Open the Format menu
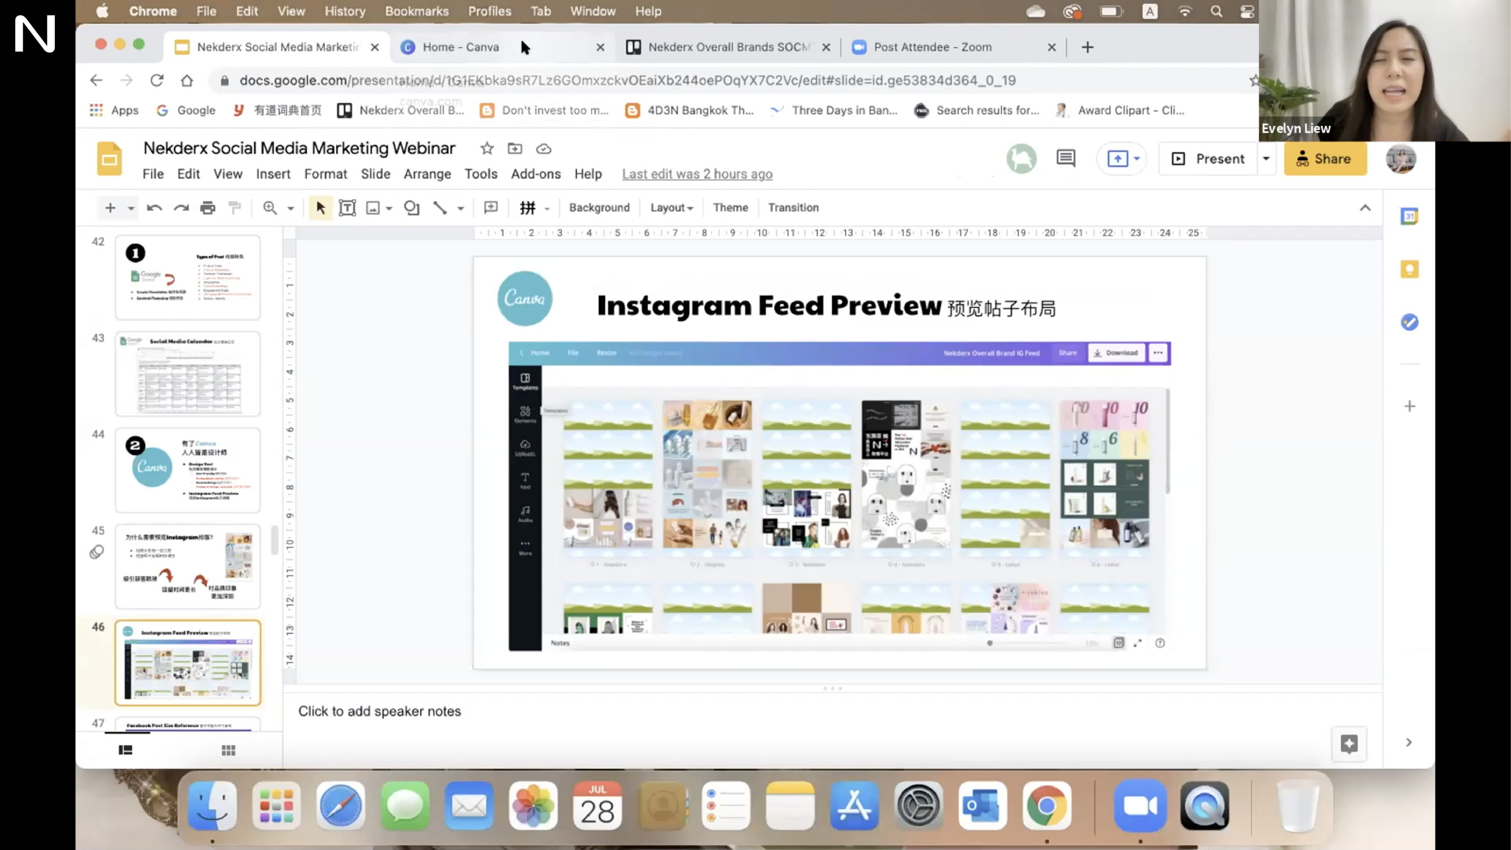Image resolution: width=1511 pixels, height=850 pixels. point(326,174)
